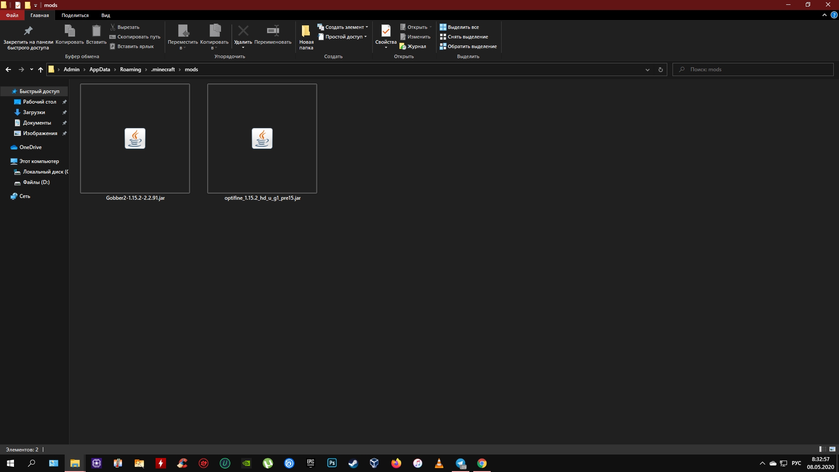The width and height of the screenshot is (839, 472).
Task: Open Windows Start menu
Action: tap(10, 463)
